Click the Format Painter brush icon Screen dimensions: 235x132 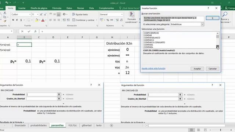5,21
